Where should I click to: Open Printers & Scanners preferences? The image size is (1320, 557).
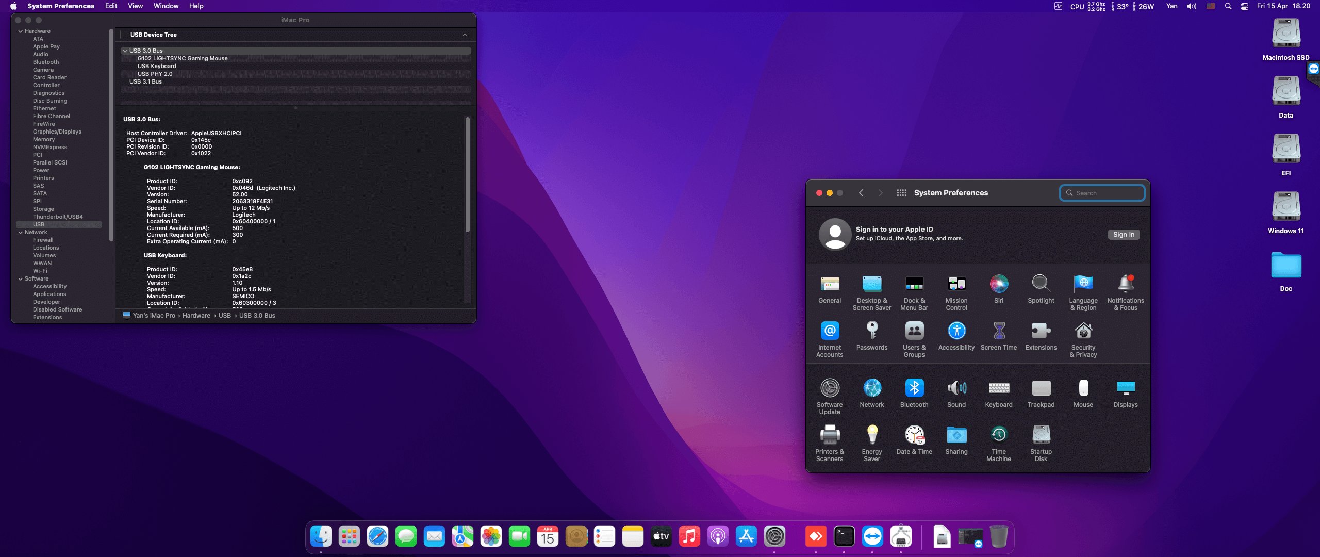point(830,444)
